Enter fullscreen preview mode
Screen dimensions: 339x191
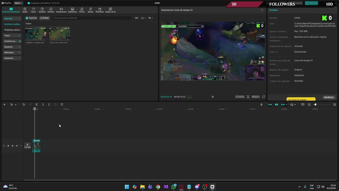click(x=264, y=97)
